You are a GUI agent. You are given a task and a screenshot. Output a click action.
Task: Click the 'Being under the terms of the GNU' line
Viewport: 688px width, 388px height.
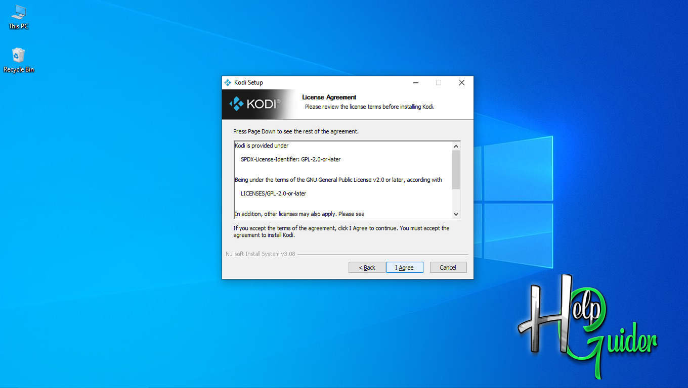coord(338,180)
